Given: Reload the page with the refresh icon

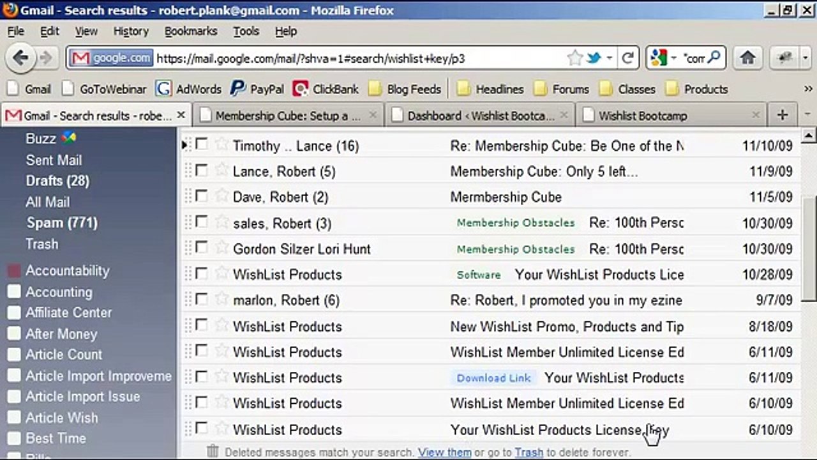Looking at the screenshot, I should tap(628, 58).
